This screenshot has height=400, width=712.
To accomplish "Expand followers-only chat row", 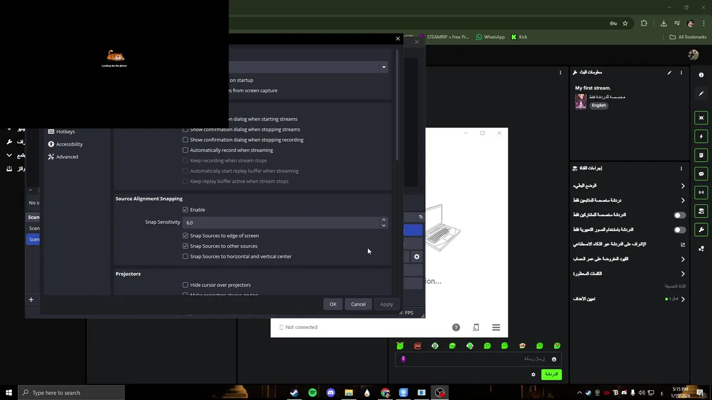I will (629, 201).
